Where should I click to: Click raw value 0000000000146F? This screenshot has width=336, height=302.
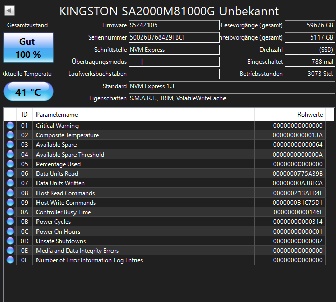point(298,212)
